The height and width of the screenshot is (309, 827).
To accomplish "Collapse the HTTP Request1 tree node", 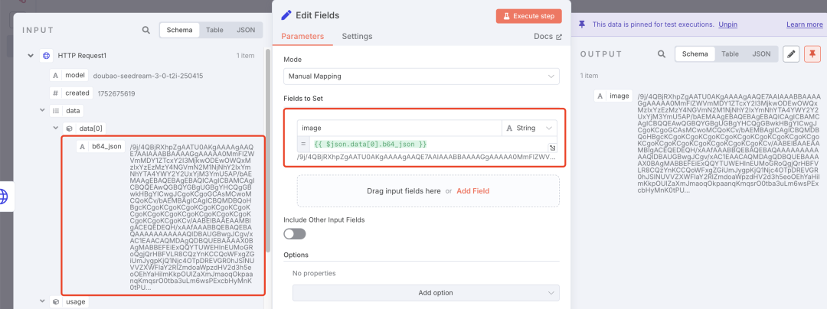I will coord(31,56).
